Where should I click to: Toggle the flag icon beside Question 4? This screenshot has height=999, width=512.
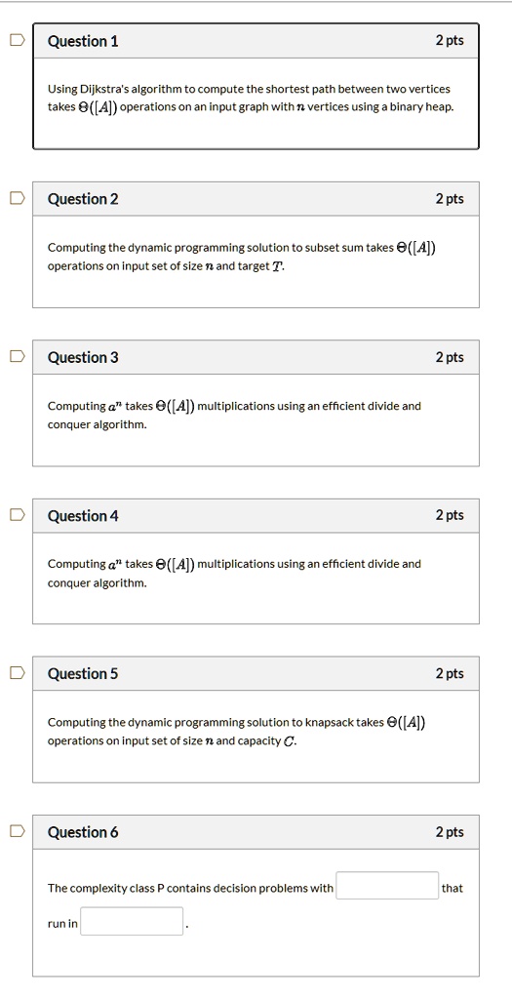pyautogui.click(x=18, y=515)
